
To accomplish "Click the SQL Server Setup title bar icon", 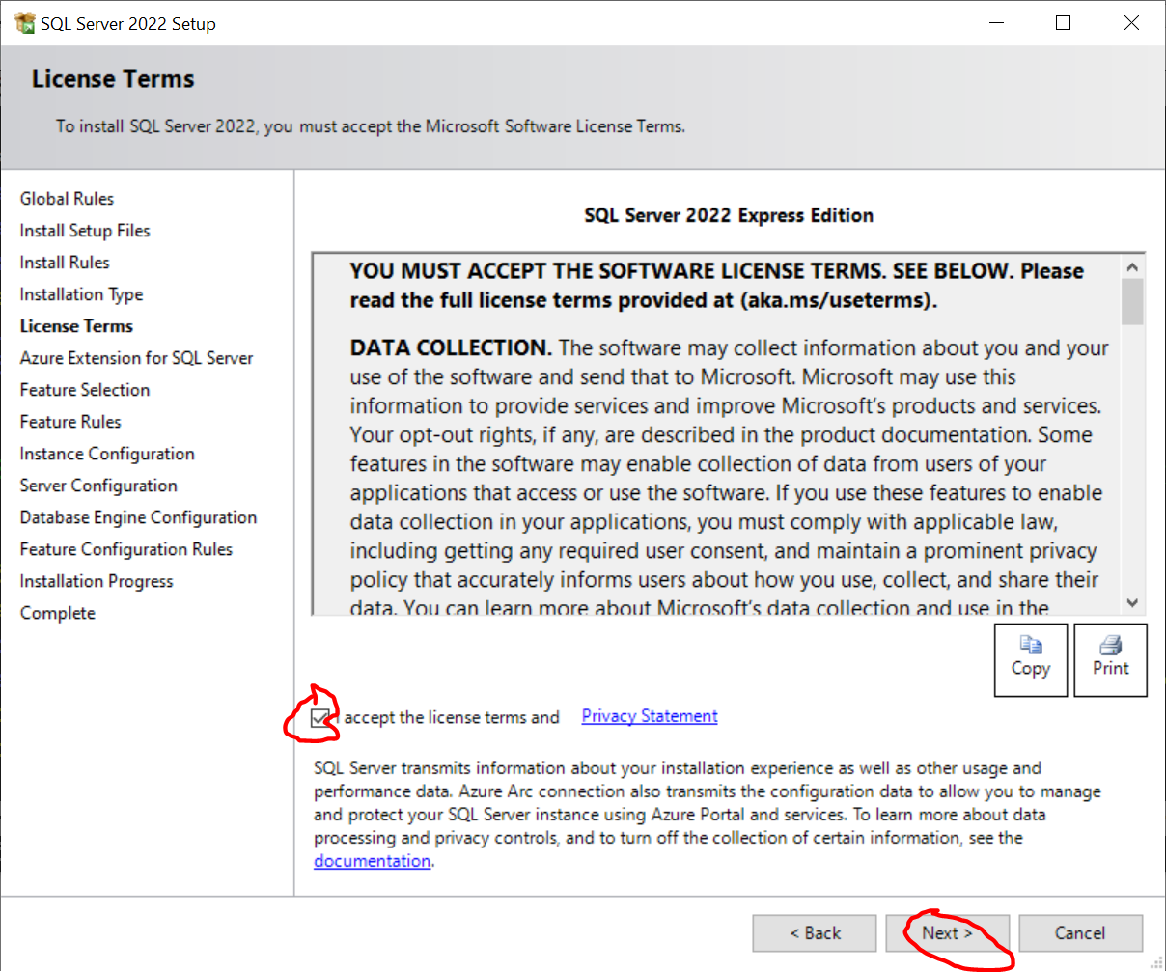I will [x=24, y=23].
